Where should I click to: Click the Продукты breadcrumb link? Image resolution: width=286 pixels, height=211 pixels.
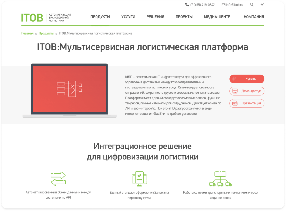click(46, 33)
